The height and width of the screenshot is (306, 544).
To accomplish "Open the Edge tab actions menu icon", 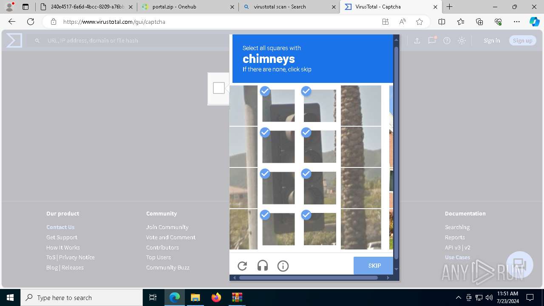I will (x=25, y=7).
